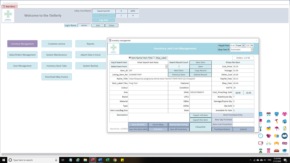
Task: Click the bicycle desktop icon
Action: click(x=268, y=143)
